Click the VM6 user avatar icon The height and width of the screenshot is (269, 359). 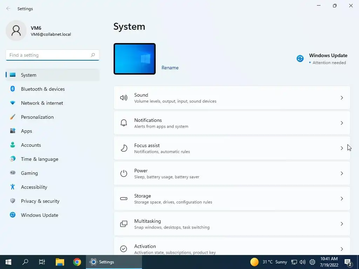tap(16, 30)
